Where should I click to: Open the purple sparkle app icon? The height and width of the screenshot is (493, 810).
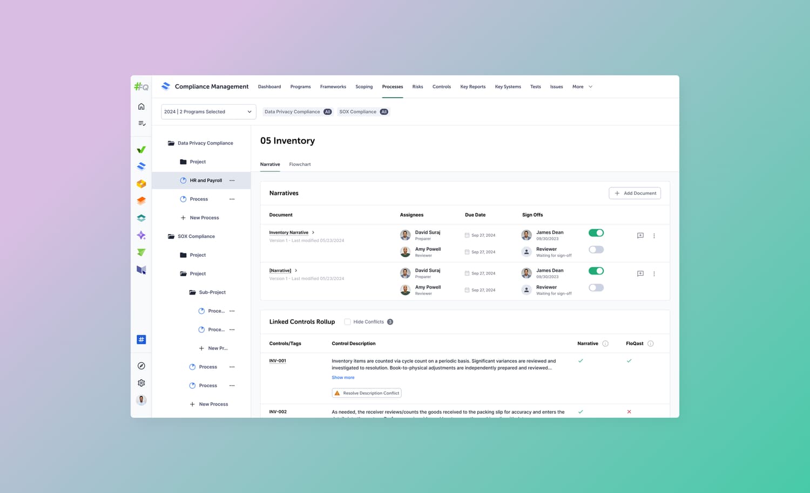[x=141, y=235]
